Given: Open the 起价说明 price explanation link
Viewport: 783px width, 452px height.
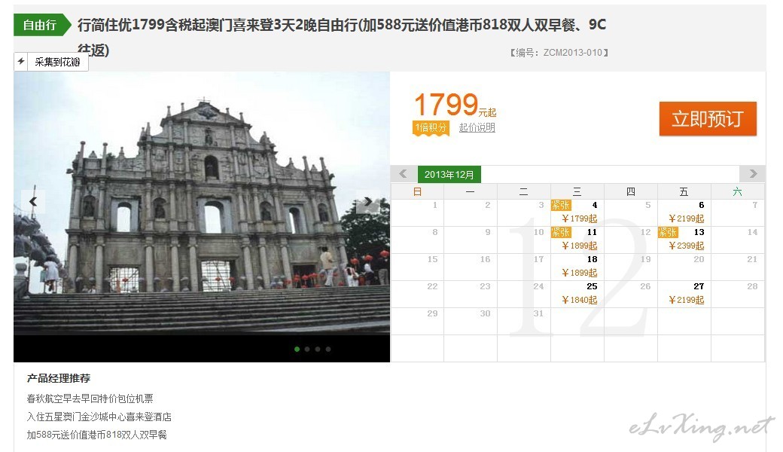Looking at the screenshot, I should pyautogui.click(x=477, y=127).
